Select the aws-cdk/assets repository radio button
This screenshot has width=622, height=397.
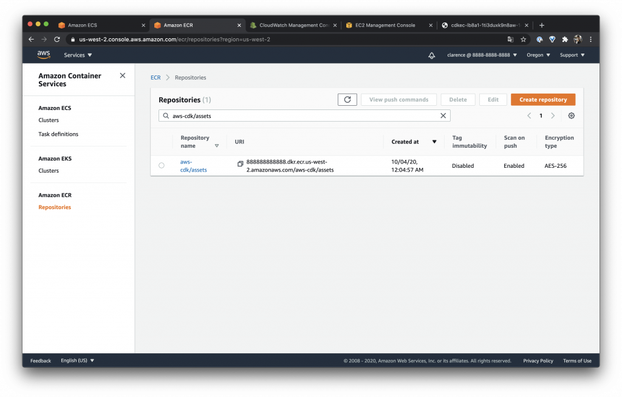click(x=162, y=165)
